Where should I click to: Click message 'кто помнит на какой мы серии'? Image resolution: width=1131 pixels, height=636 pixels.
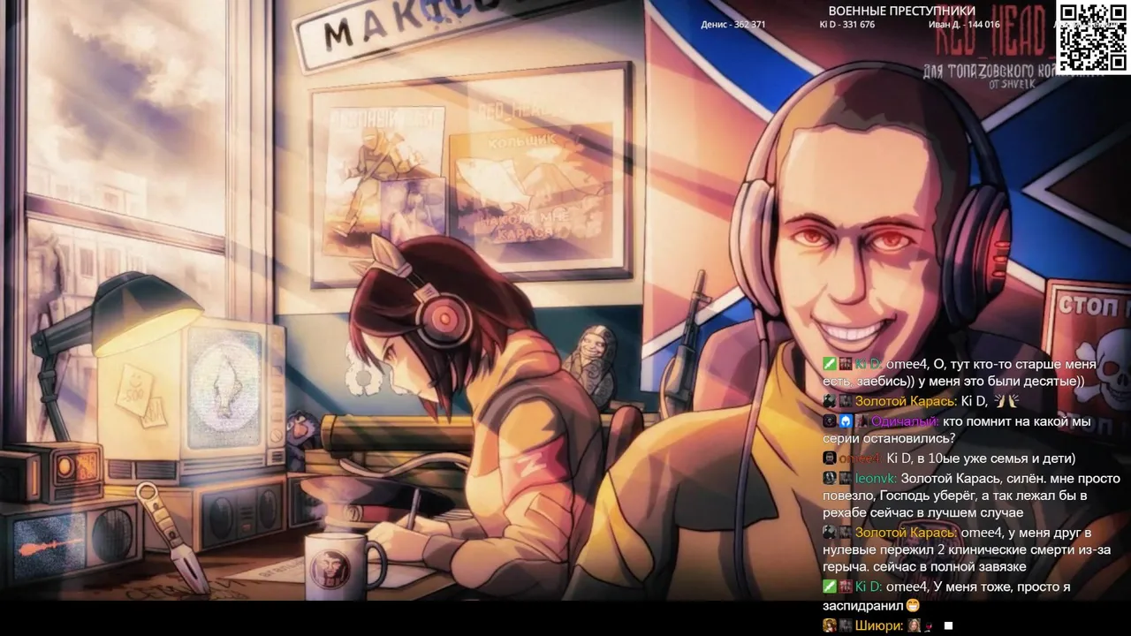[958, 430]
